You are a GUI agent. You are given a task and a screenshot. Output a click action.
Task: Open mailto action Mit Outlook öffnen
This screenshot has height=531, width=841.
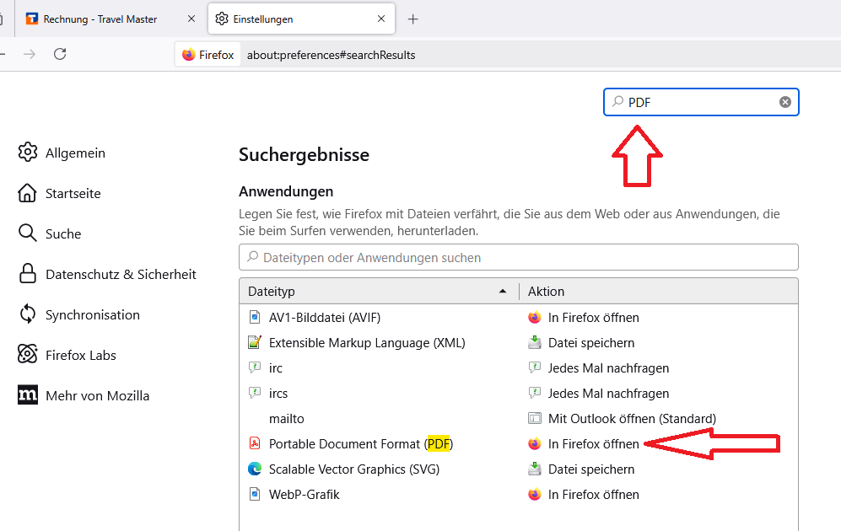point(659,418)
